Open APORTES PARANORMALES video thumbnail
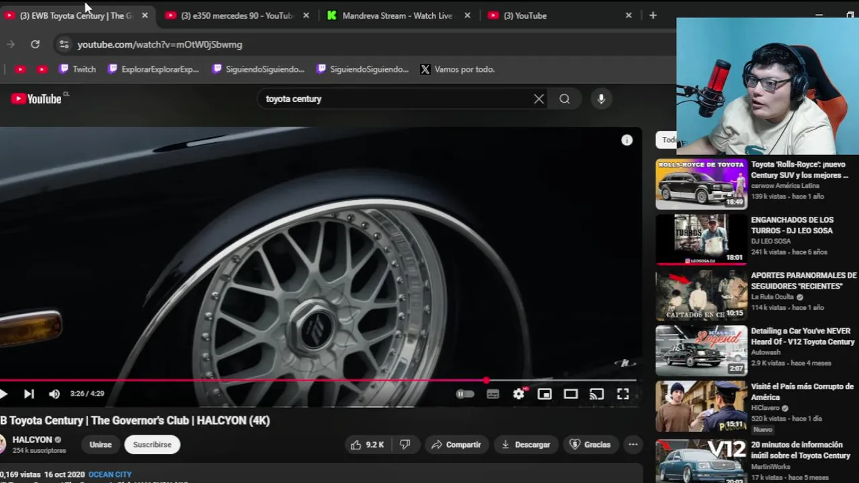Viewport: 859px width, 483px height. pos(701,296)
